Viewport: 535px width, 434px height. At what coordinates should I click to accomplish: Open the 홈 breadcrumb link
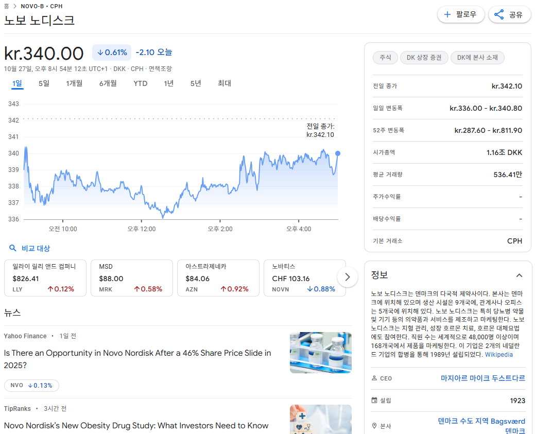tap(7, 6)
